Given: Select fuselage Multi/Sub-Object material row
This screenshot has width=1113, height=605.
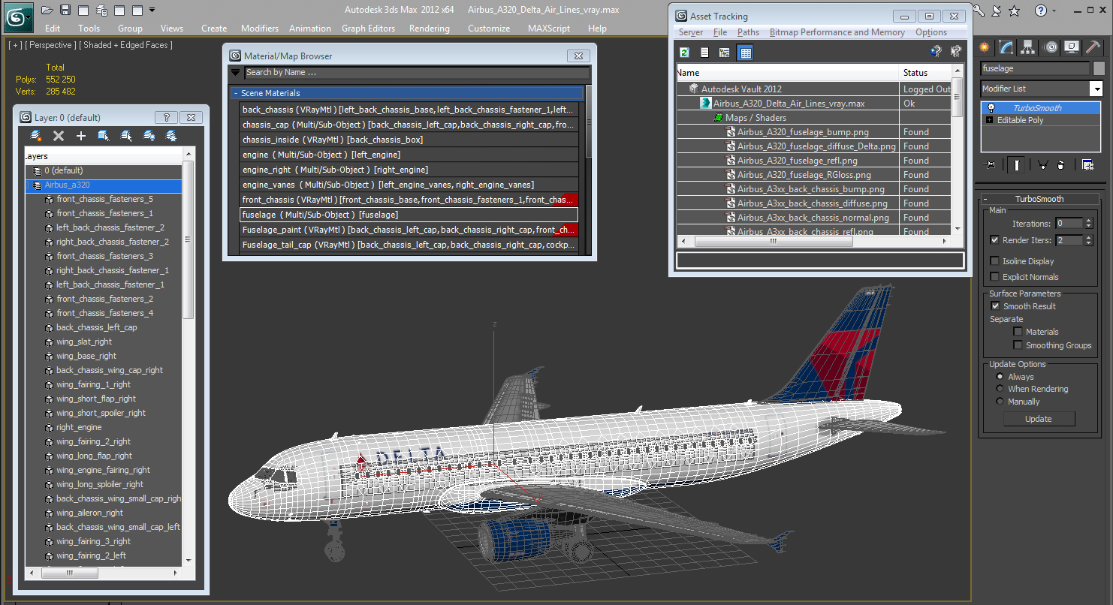Looking at the screenshot, I should tap(409, 215).
